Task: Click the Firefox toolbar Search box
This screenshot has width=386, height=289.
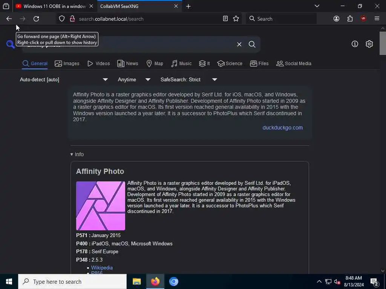Action: click(x=281, y=19)
